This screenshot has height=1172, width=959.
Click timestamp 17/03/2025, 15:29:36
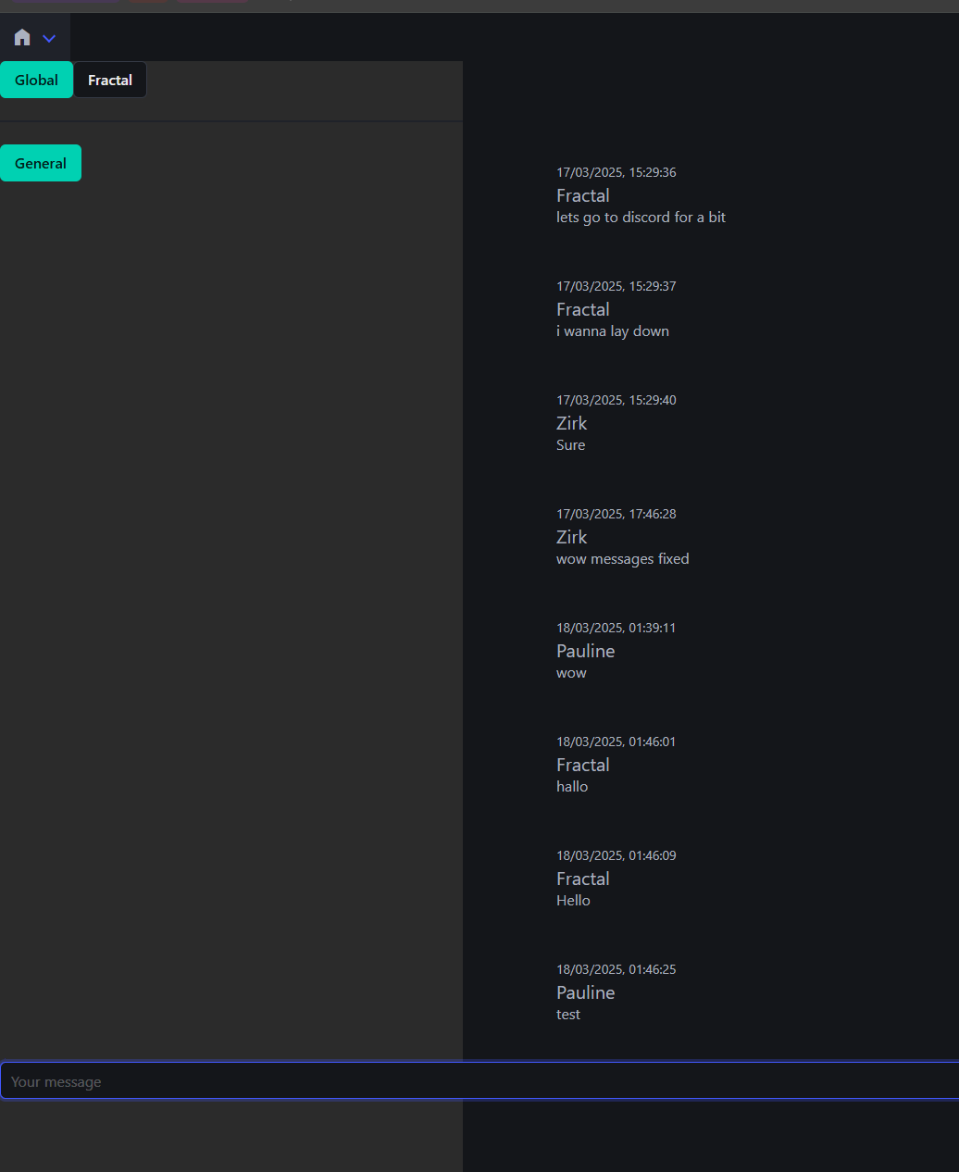[x=616, y=172]
